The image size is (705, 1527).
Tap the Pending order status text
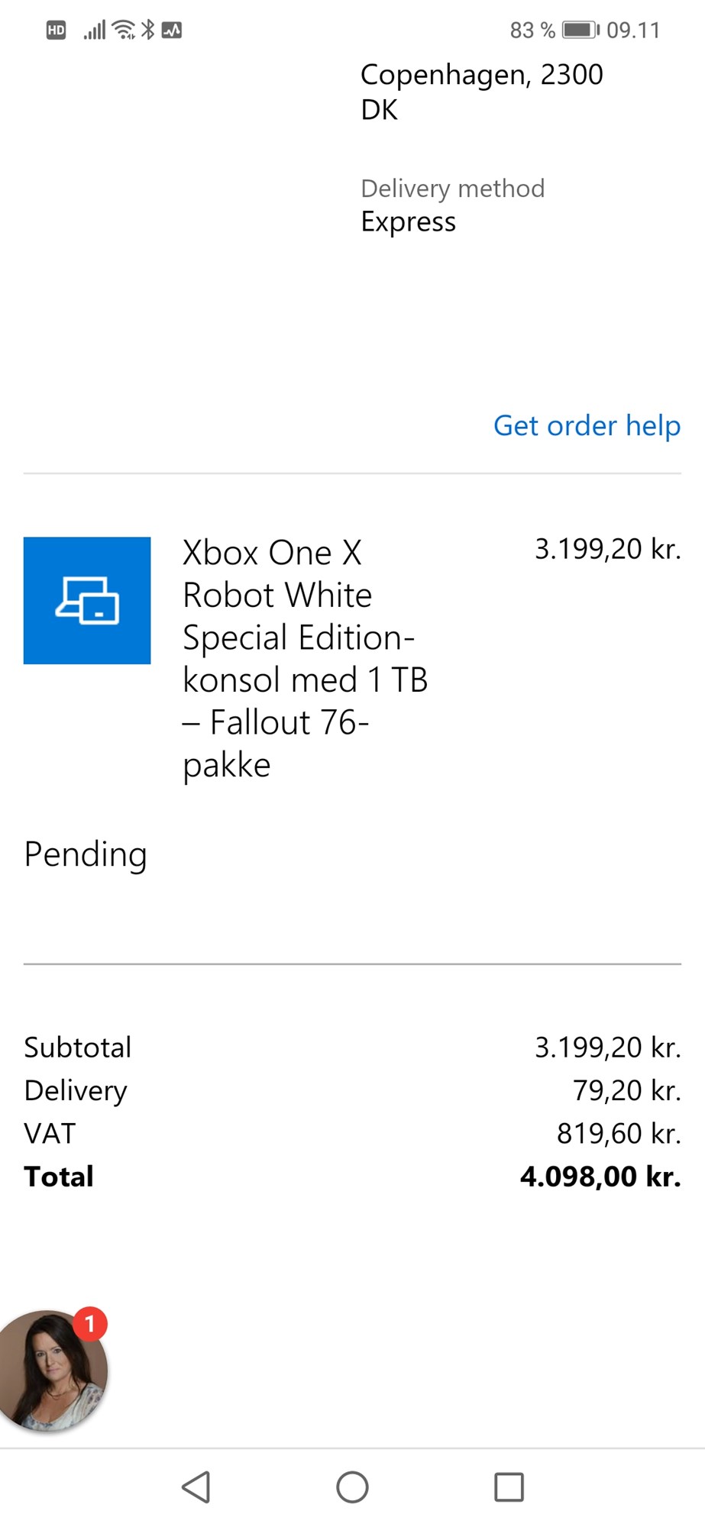[x=86, y=854]
